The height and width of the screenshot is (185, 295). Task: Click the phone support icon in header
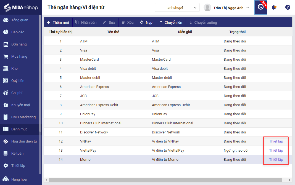[x=260, y=7]
